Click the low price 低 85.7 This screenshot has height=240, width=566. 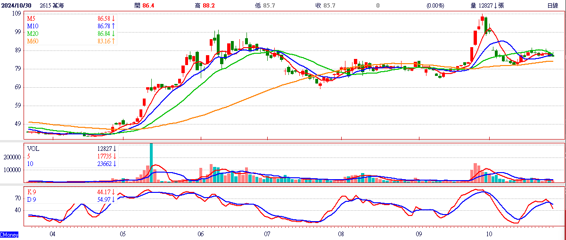pos(265,5)
